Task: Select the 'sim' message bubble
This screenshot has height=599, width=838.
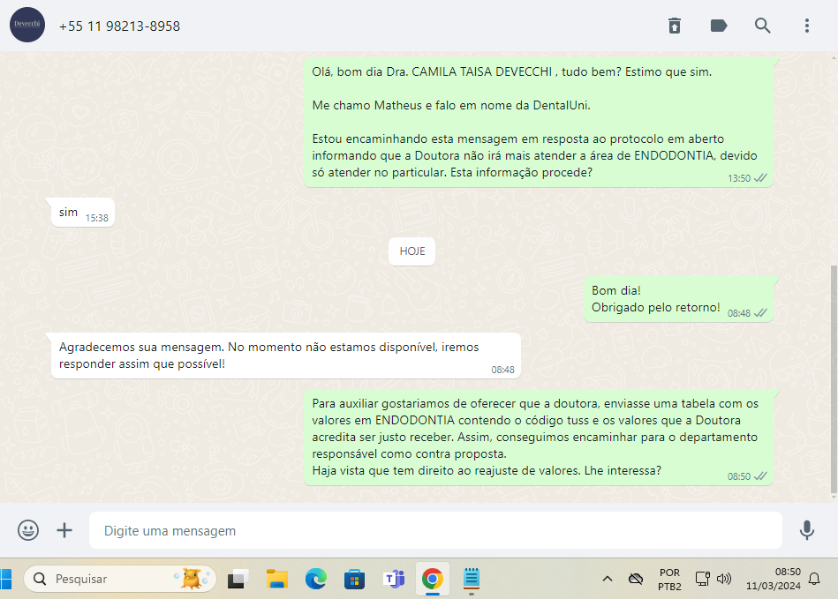Action: point(83,213)
